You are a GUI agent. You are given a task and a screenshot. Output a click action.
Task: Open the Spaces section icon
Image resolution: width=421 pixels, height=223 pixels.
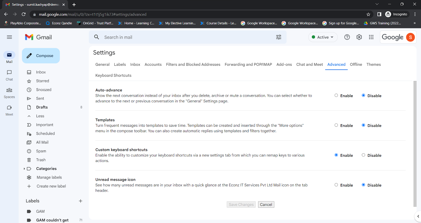9,90
